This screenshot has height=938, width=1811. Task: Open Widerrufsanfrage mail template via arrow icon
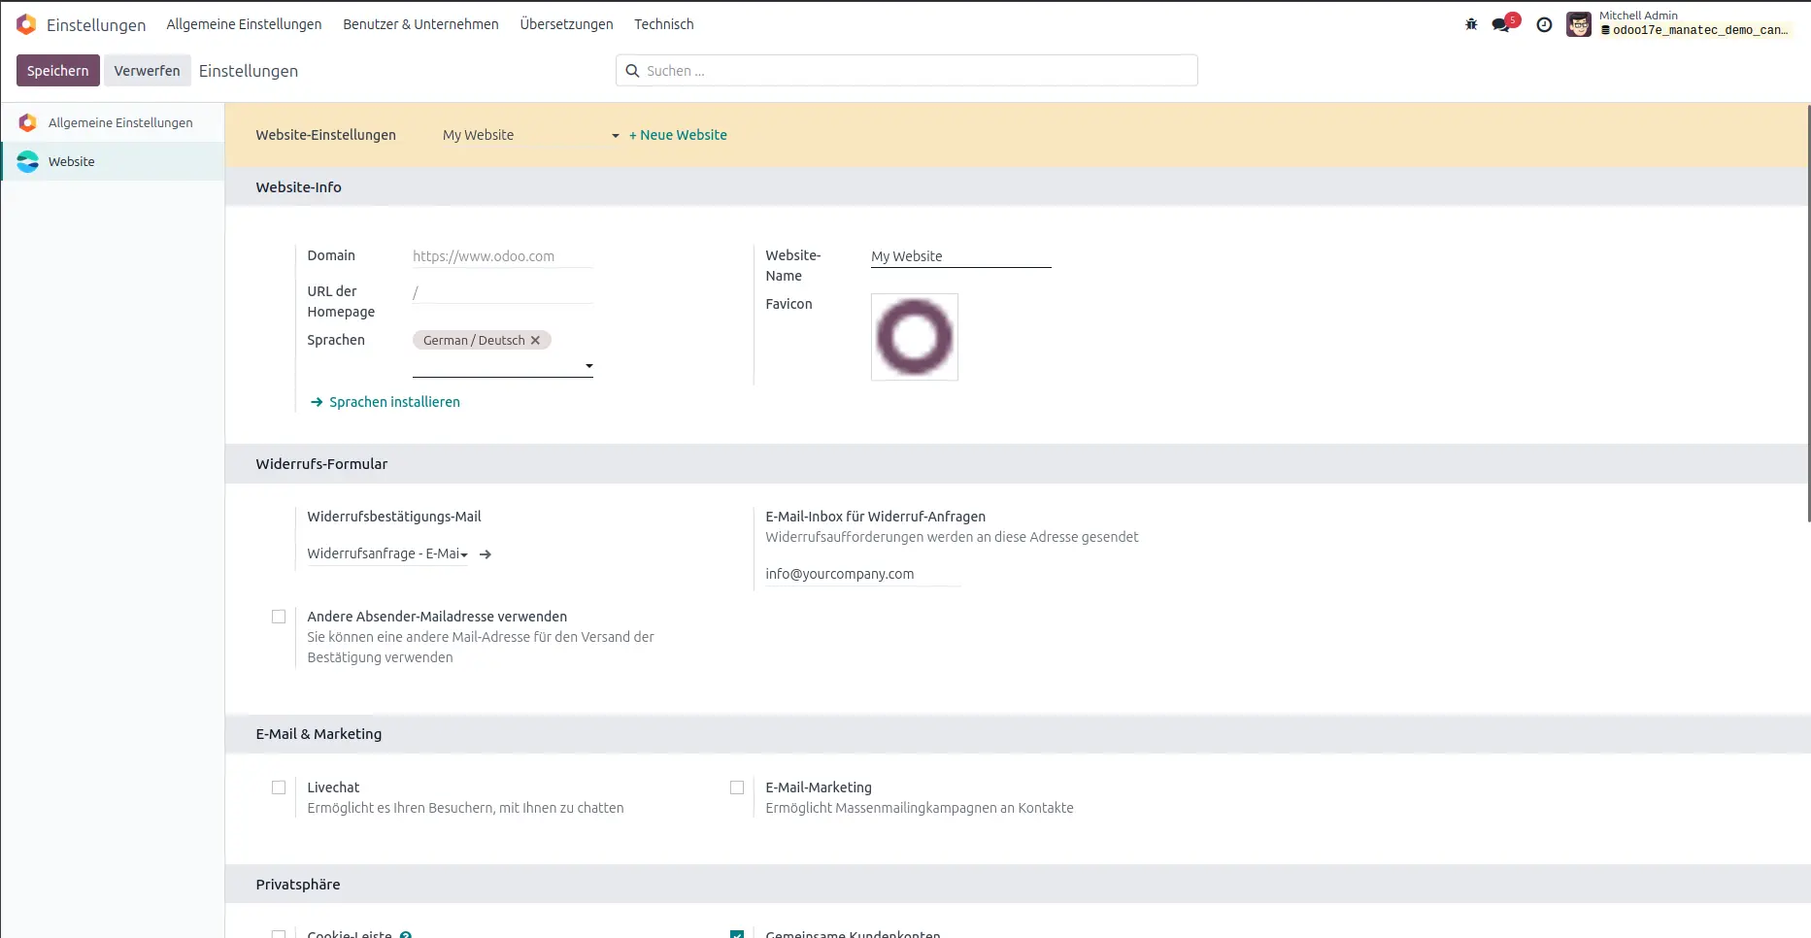[x=486, y=554]
